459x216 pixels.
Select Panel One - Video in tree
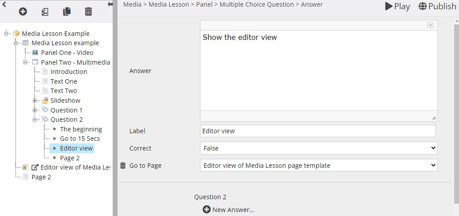[67, 53]
